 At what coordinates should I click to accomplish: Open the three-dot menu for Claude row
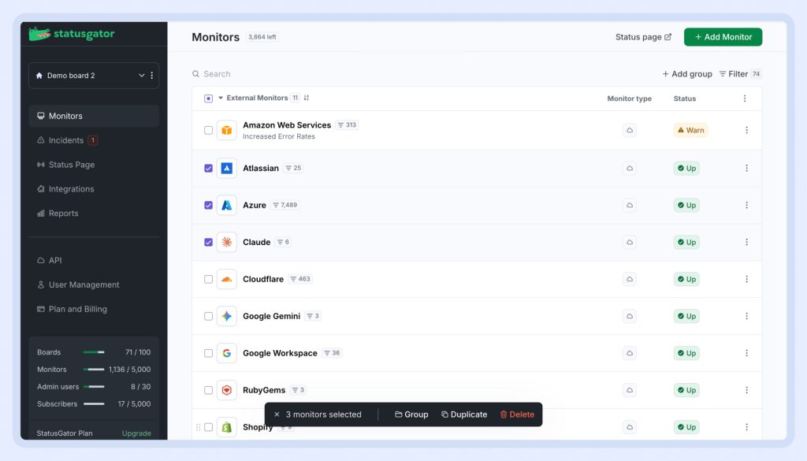[x=747, y=243]
